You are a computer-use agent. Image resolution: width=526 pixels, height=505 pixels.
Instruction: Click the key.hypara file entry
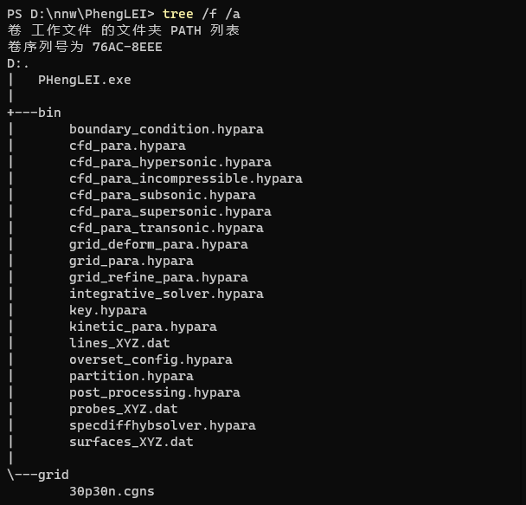coord(108,310)
